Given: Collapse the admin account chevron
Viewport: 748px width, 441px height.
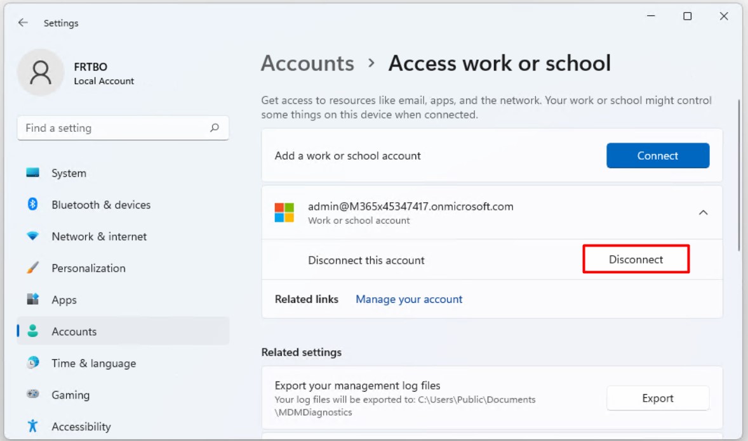Looking at the screenshot, I should 703,212.
